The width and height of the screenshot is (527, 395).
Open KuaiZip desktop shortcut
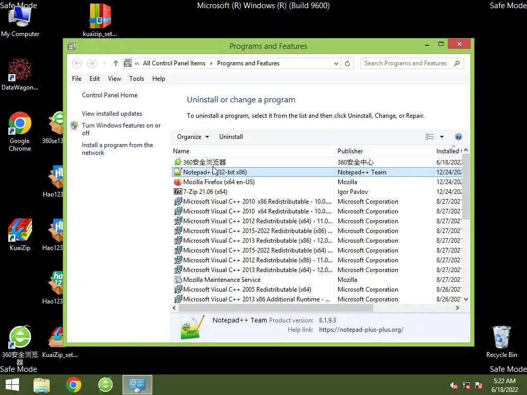[20, 235]
